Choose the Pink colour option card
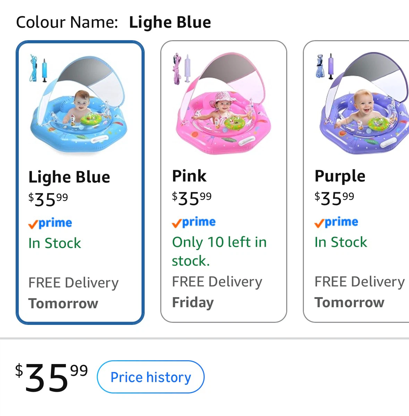Viewport: 409px width, 416px height. coord(224,182)
